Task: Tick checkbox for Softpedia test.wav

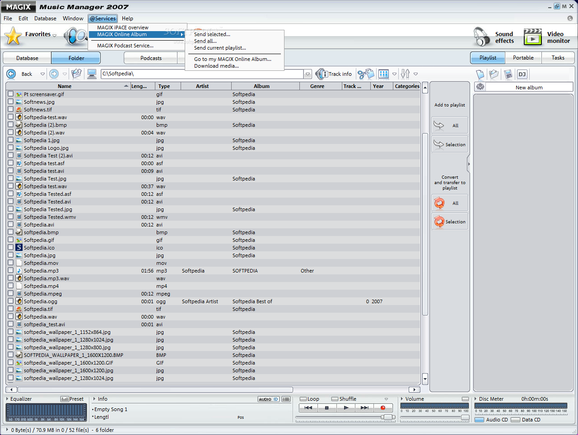Action: pyautogui.click(x=10, y=186)
